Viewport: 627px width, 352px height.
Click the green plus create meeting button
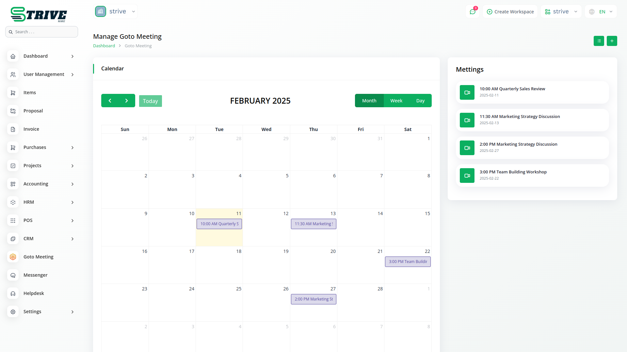pyautogui.click(x=612, y=41)
